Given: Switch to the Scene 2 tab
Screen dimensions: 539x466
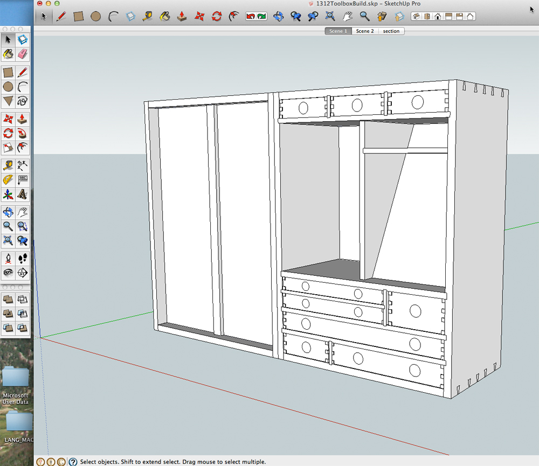Looking at the screenshot, I should point(365,31).
